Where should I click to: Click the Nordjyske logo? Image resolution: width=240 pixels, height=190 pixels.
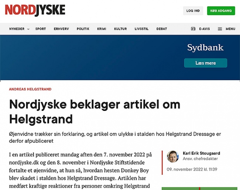[35, 10]
